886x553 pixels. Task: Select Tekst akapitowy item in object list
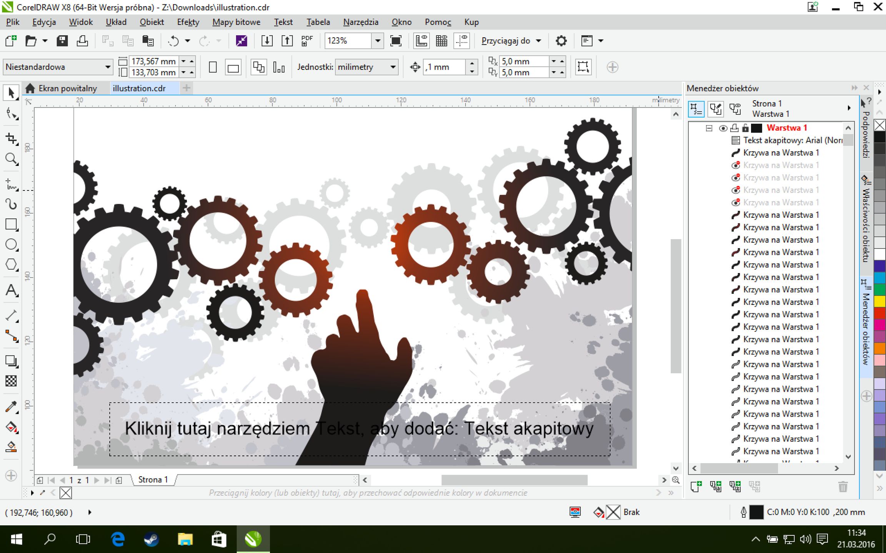(x=792, y=141)
